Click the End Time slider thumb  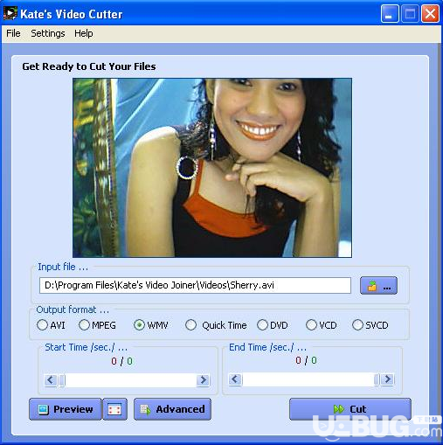pos(377,379)
